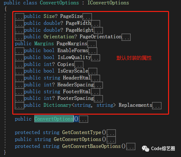Screen dimensions: 181x157
Task: Click the FooterHtml property name
Action: [x=77, y=91]
